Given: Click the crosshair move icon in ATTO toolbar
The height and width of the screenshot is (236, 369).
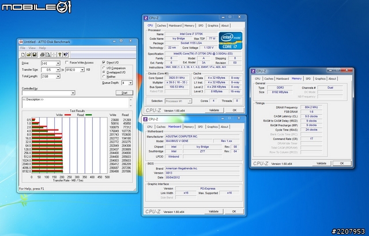Looking at the screenshot, I should 54,55.
